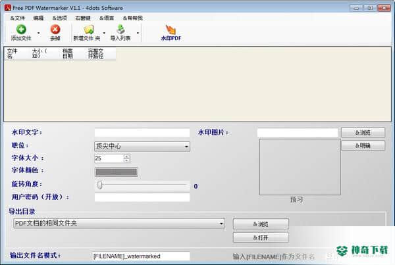Click the font size value box

(x=109, y=158)
